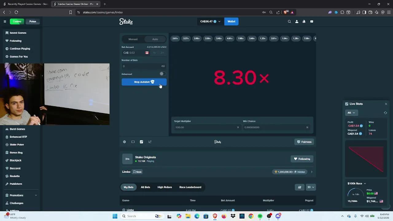
Task: Expand the jackpot details arrow
Action: tap(312, 172)
